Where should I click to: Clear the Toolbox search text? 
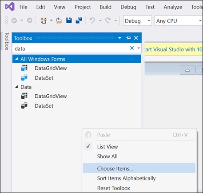[x=132, y=48]
